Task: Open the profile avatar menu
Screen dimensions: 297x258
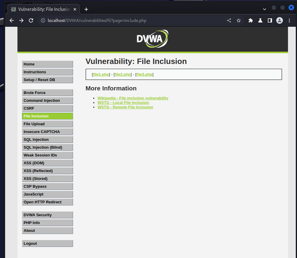Action: pos(279,20)
